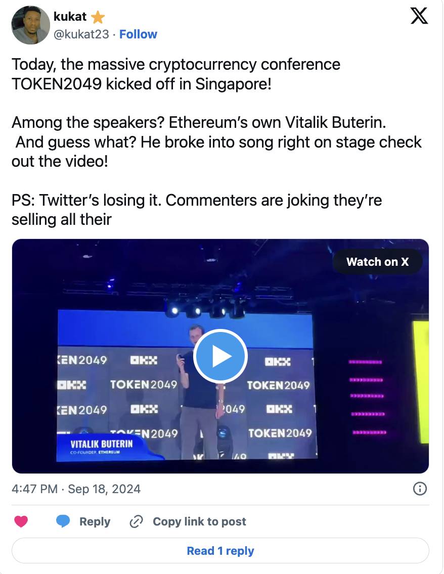Click the kukat display name

point(70,18)
